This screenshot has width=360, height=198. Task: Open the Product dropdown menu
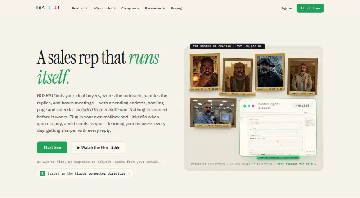80,8
